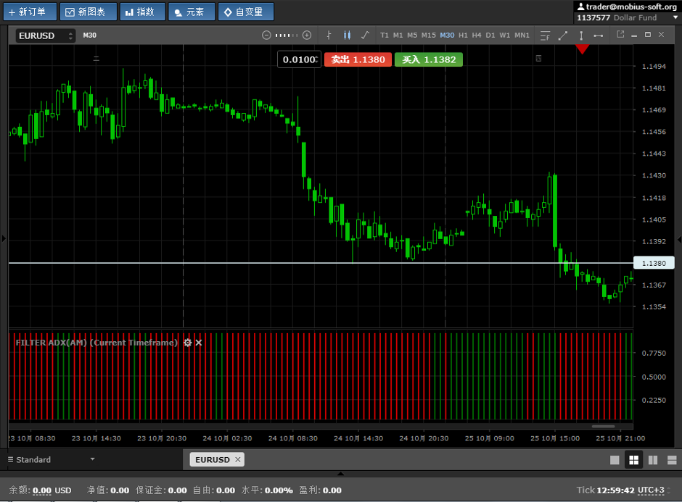The height and width of the screenshot is (502, 682).
Task: Select the four-chart grid layout
Action: [633, 460]
